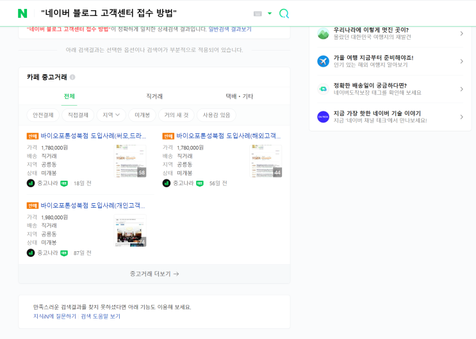Expand chevron on 가을 여행 row
Screen dimensions: 476x339
pyautogui.click(x=461, y=62)
